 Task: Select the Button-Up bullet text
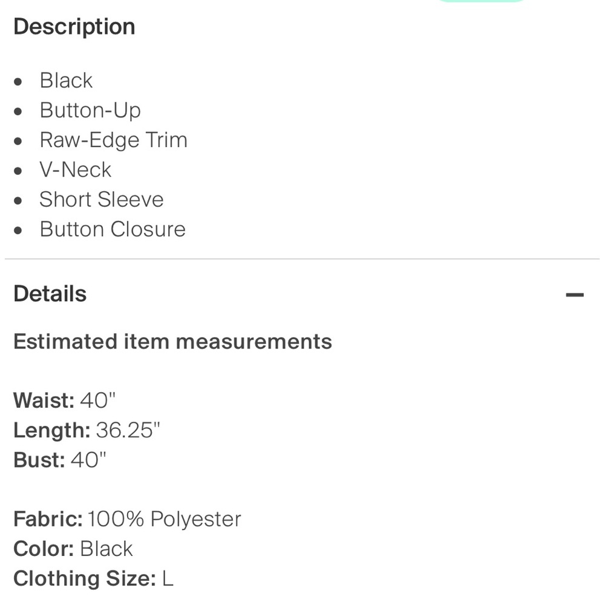click(90, 111)
